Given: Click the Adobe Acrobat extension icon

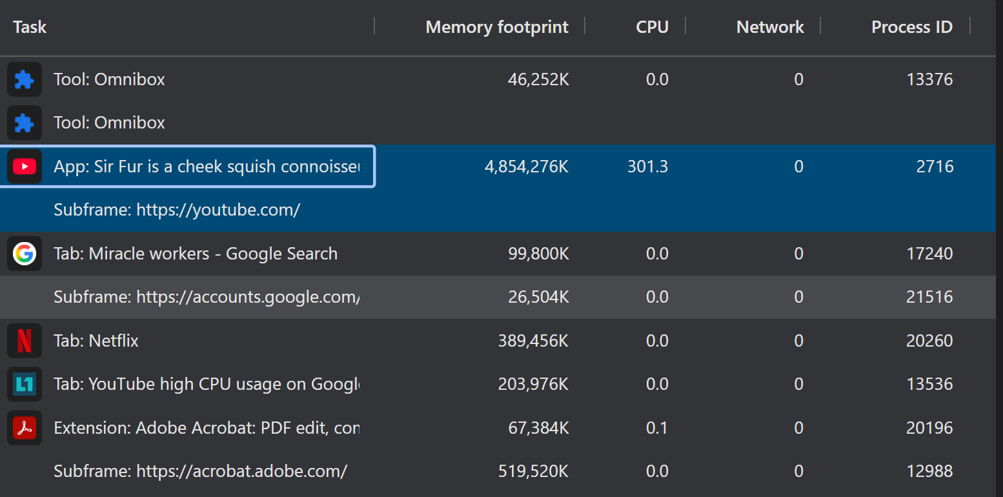Looking at the screenshot, I should [24, 427].
